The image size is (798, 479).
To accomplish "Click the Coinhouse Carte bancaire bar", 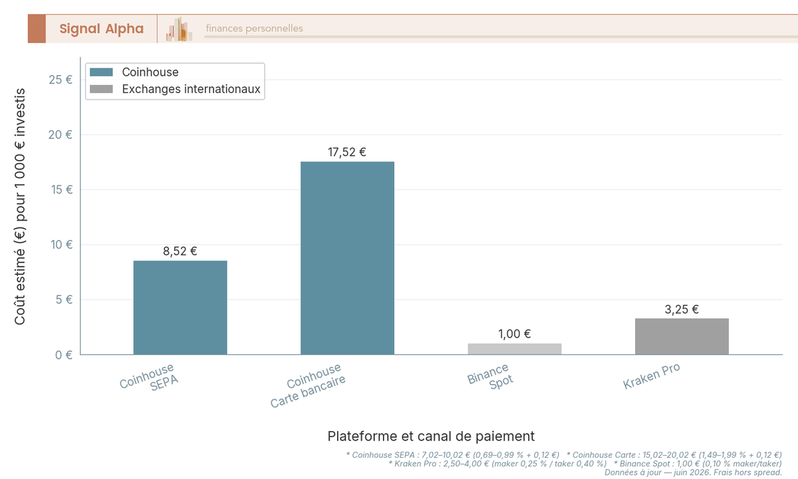I will point(347,258).
